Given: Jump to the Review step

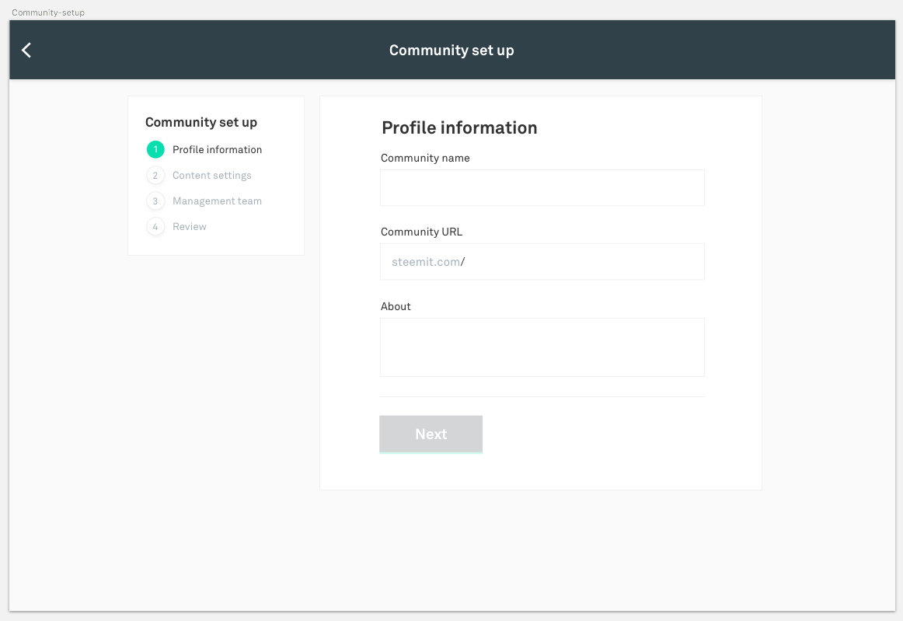Looking at the screenshot, I should click(190, 226).
